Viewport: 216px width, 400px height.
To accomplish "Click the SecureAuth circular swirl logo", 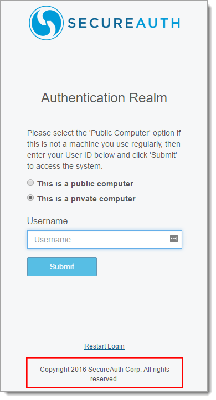I will coord(46,23).
